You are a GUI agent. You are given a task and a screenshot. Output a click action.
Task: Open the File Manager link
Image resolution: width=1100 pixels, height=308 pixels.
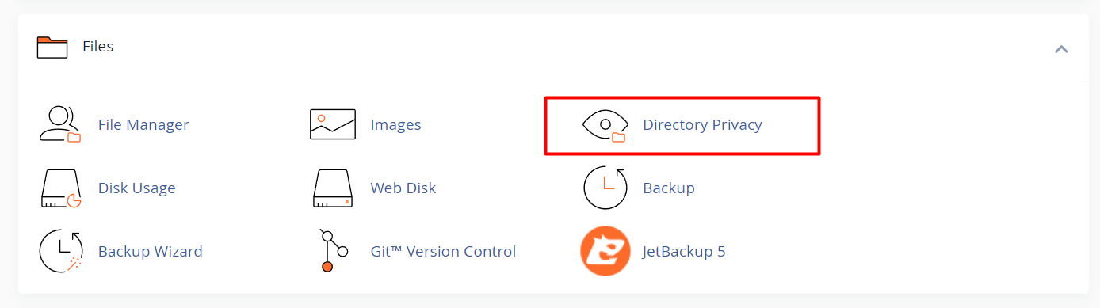[143, 125]
